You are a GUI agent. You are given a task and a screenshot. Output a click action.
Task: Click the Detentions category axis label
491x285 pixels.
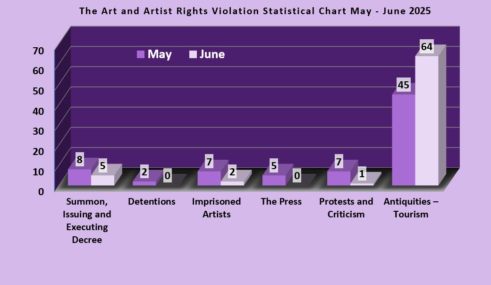point(152,202)
